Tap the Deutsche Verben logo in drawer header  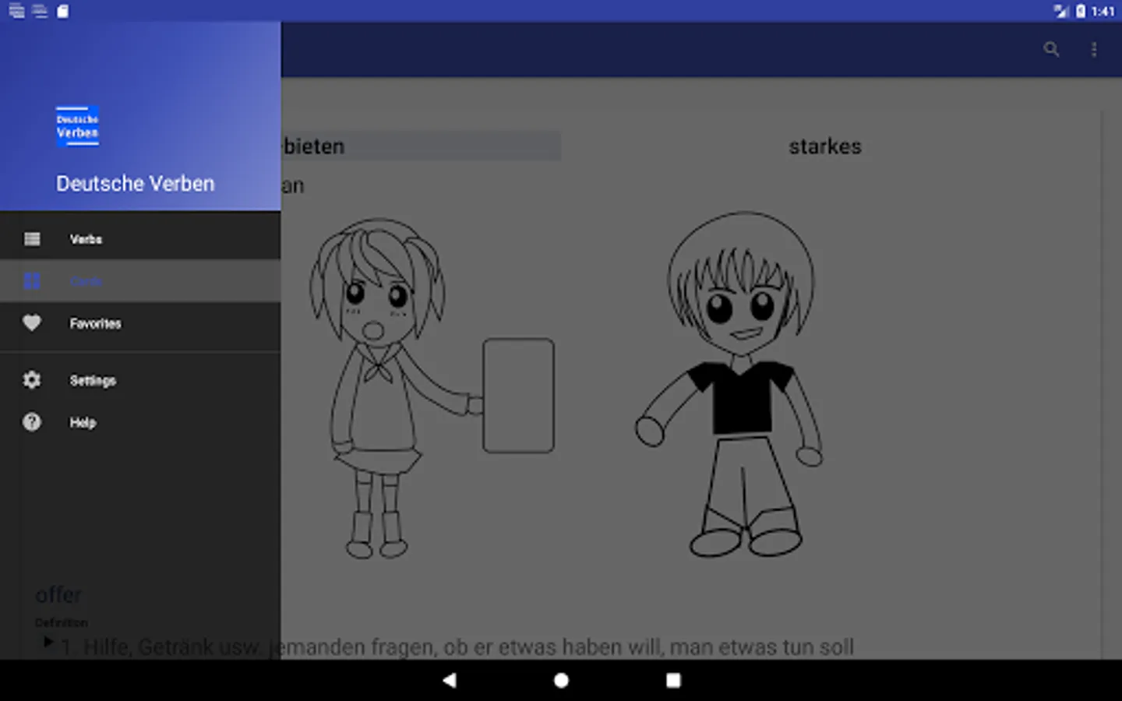point(77,126)
